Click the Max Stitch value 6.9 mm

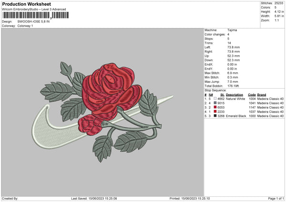pos(233,73)
